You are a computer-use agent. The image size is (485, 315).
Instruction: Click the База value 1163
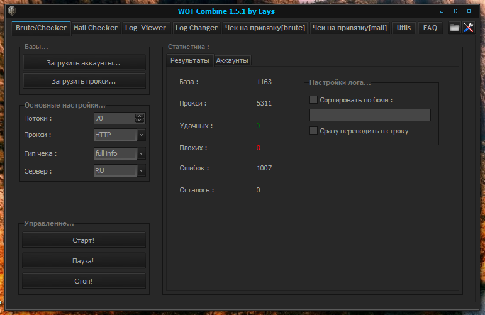coord(264,82)
